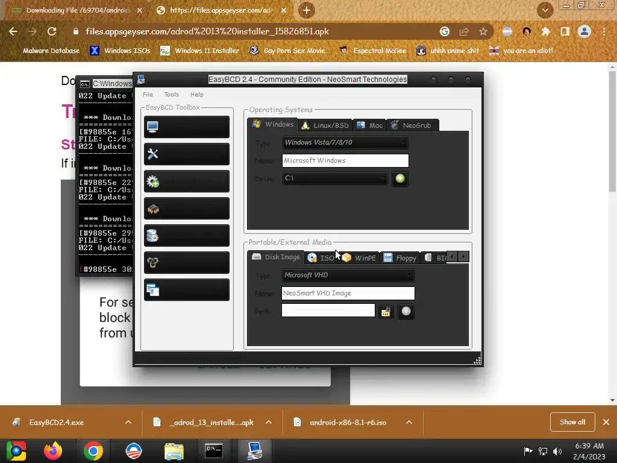Select the Disk Image tab

coord(276,257)
